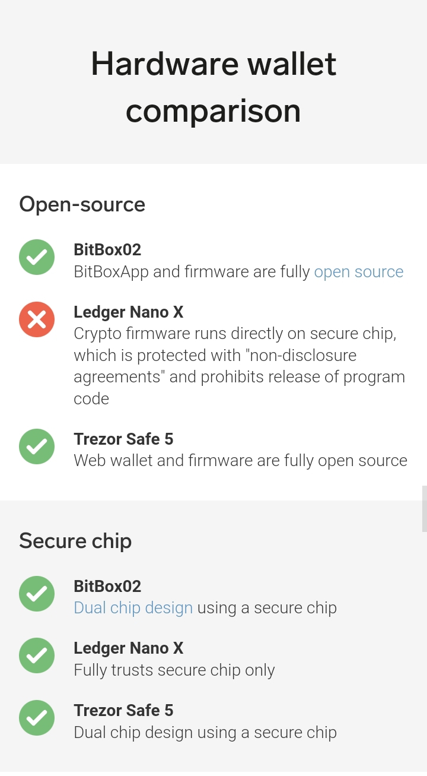Click green checkmark beside Trezor Safe 5 under Open-source
427x776 pixels.
(x=37, y=446)
